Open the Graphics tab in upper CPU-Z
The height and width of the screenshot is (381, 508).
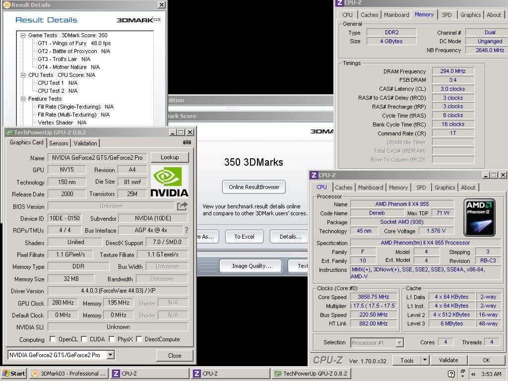470,14
